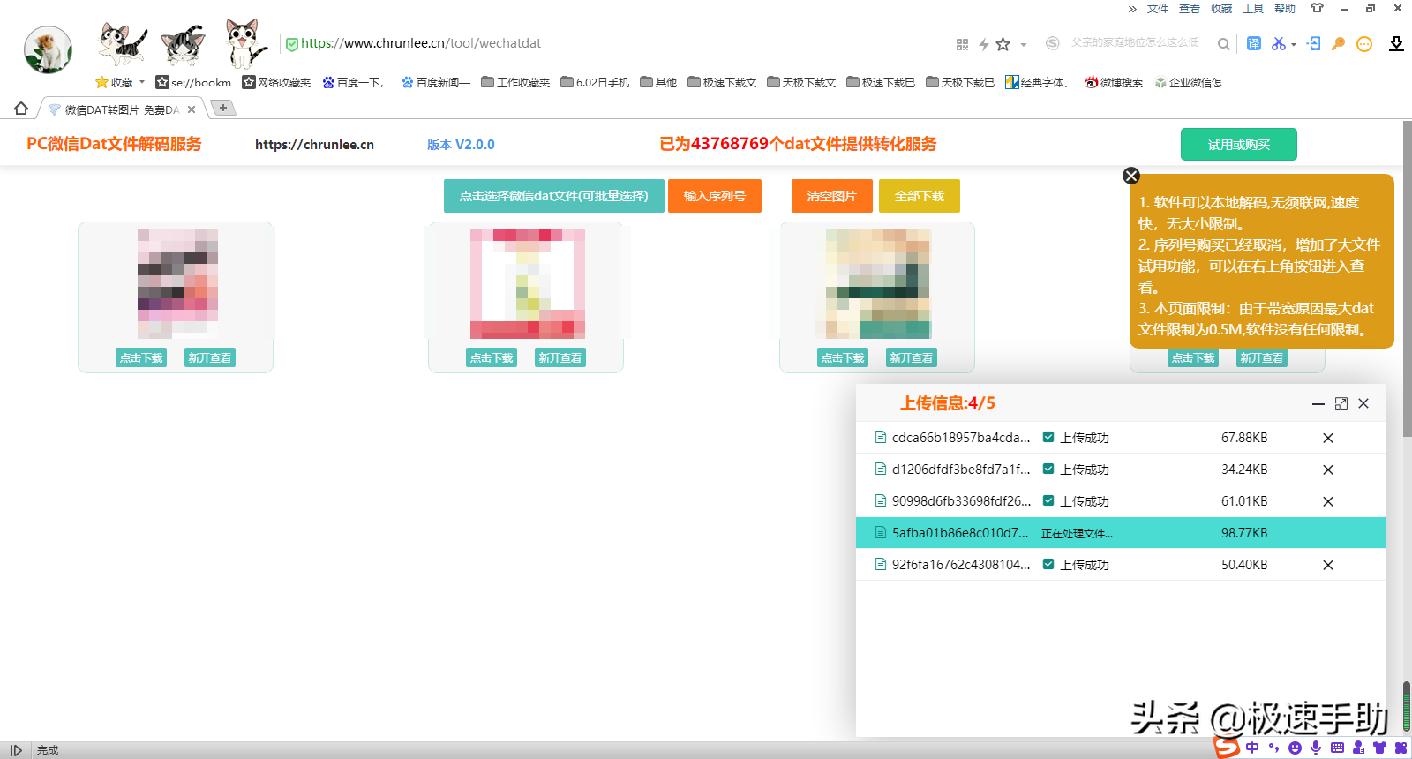This screenshot has height=759, width=1412.
Task: Open the 百度一下 bookmark
Action: pos(353,82)
